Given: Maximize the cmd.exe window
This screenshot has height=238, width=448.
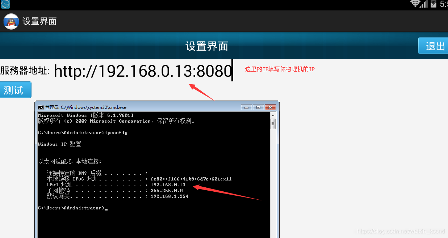Looking at the screenshot, I should coord(258,107).
